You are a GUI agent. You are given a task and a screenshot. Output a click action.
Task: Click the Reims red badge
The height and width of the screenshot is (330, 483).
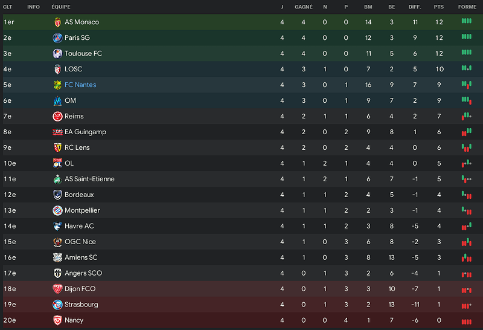[x=57, y=116]
